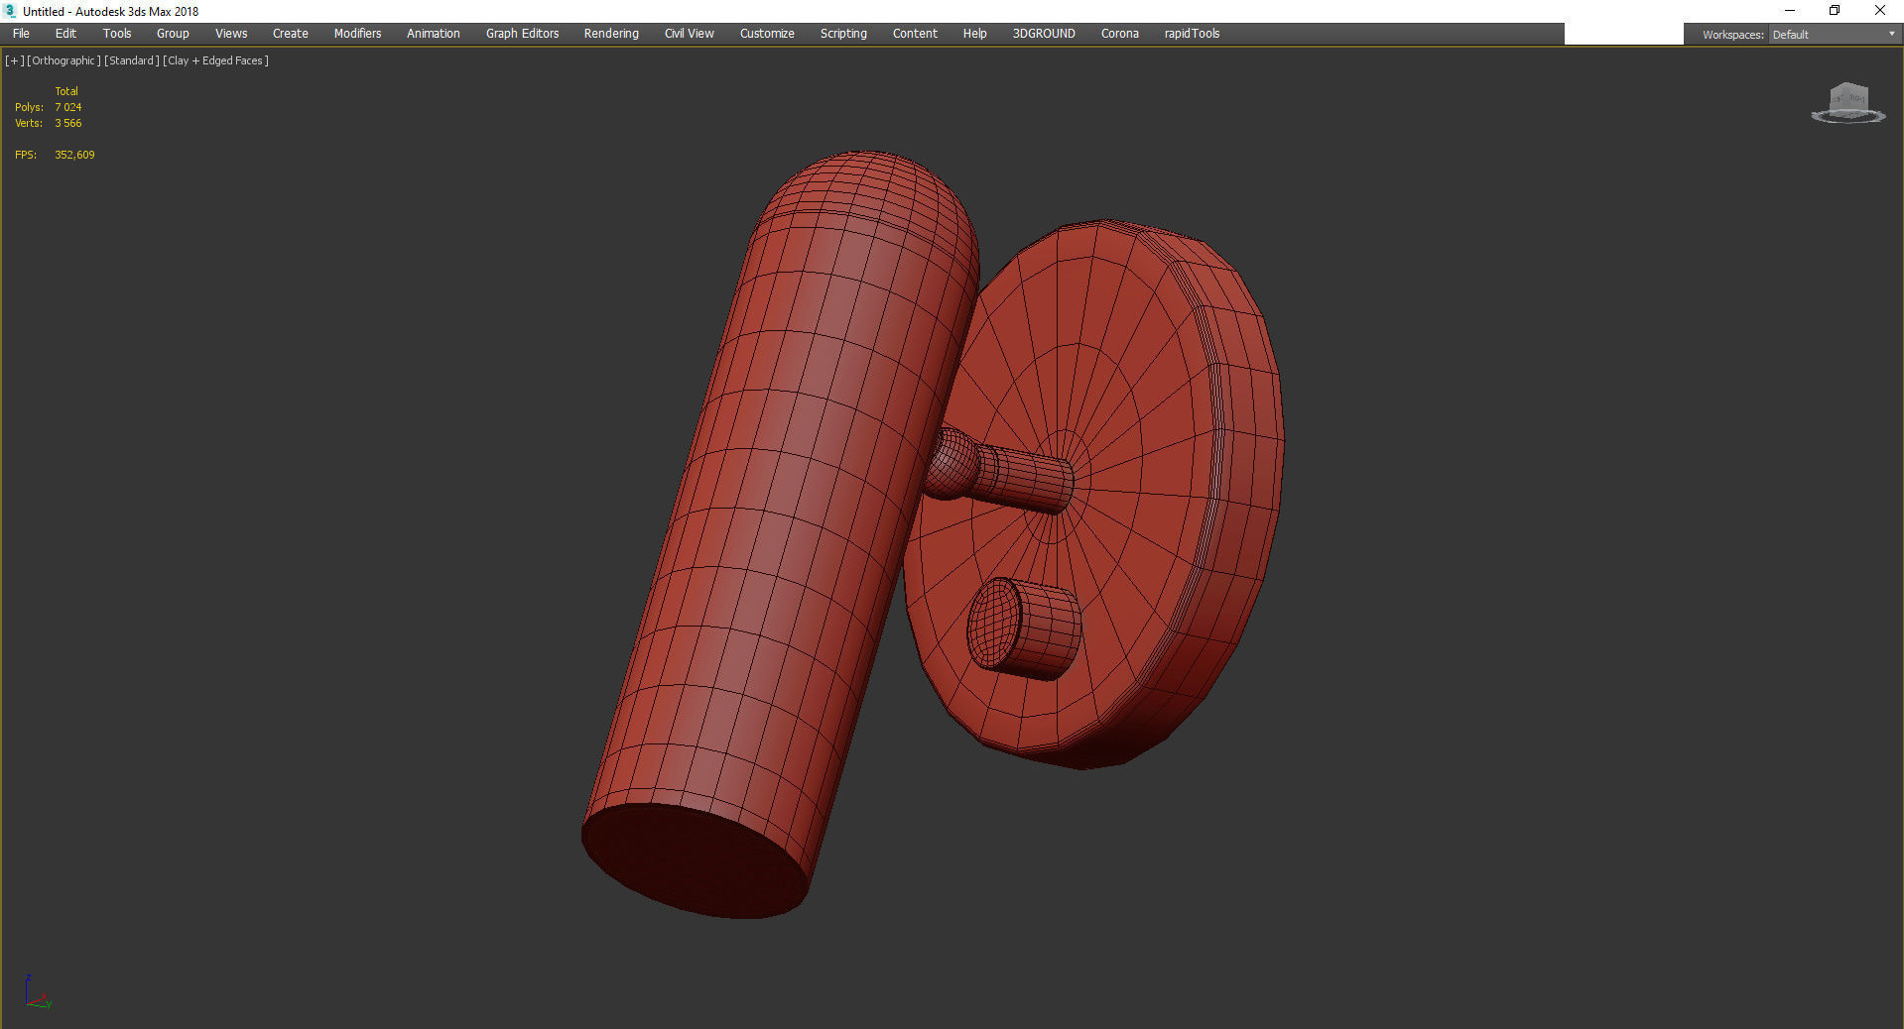This screenshot has height=1029, width=1904.
Task: Open the Content menu
Action: [915, 34]
